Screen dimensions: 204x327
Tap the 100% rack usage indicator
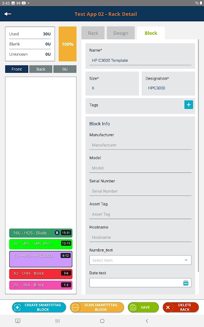(x=68, y=44)
